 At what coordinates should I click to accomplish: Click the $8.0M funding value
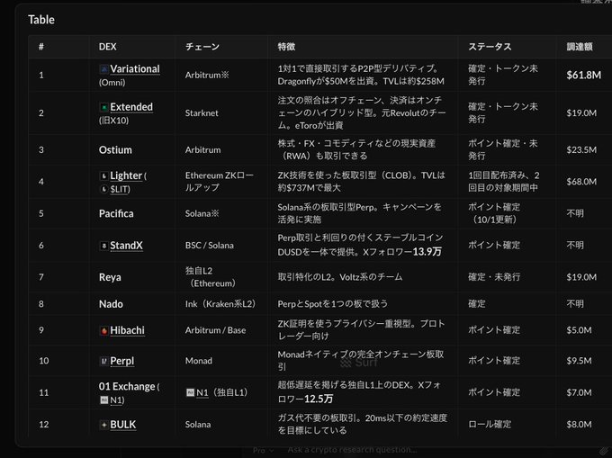click(x=579, y=425)
